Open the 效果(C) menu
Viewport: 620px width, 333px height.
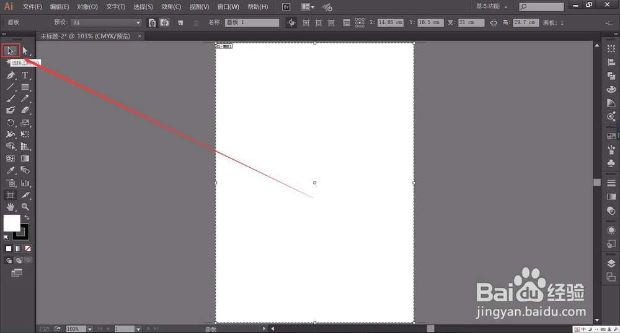click(x=171, y=7)
